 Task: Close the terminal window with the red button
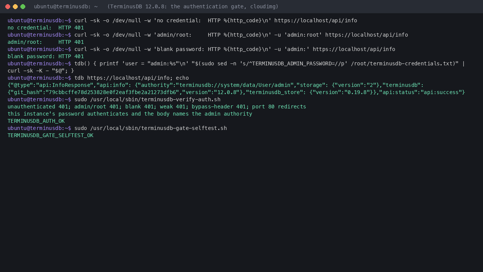click(8, 6)
